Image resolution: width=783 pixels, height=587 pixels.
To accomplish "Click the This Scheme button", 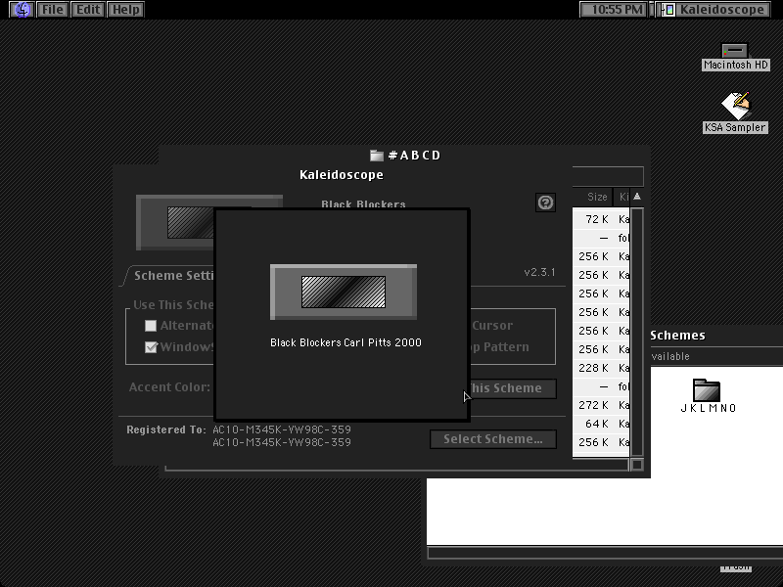I will pyautogui.click(x=513, y=388).
